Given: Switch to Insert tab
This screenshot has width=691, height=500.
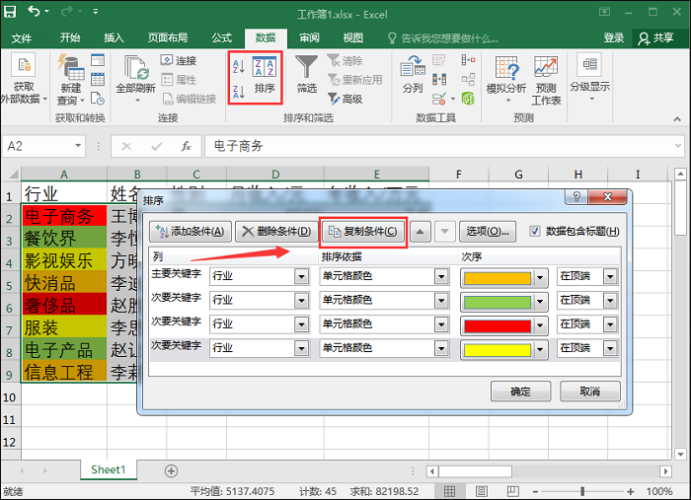Looking at the screenshot, I should [114, 38].
